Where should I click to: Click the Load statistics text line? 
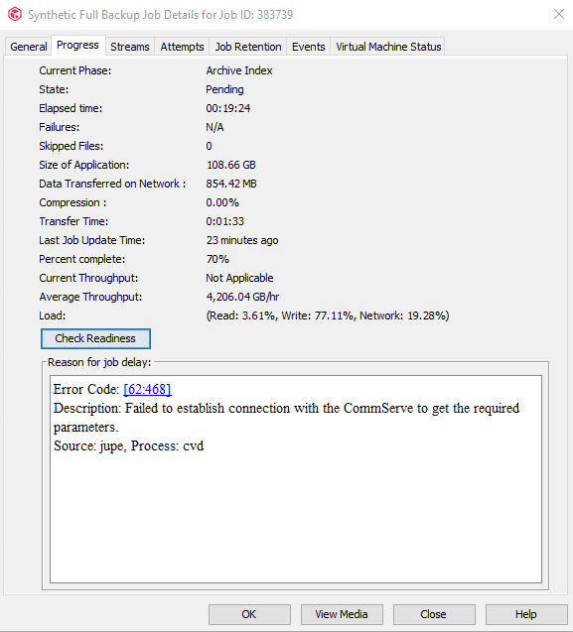[x=328, y=316]
